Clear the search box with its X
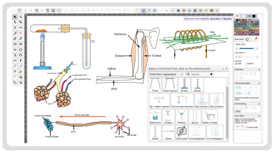The width and height of the screenshot is (274, 152). click(211, 74)
